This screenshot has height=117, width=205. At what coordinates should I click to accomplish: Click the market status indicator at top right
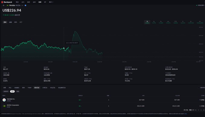click(200, 5)
